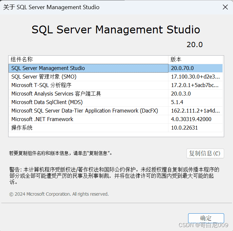Select the SQL Server Management Studio row
The width and height of the screenshot is (233, 231).
tap(115, 68)
